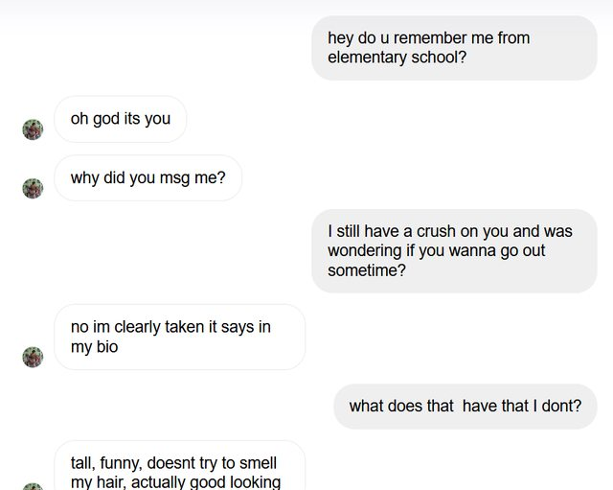Click the first outgoing message about elementary school
The height and width of the screenshot is (490, 613).
(x=454, y=48)
